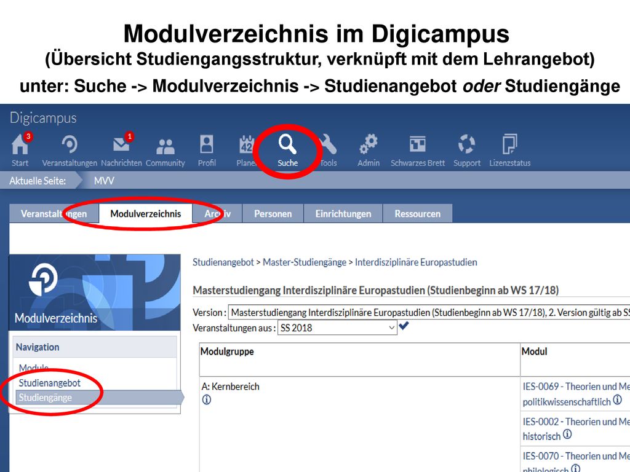Select the Modulverzeichnis tab
Screen dimensions: 630x472
145,213
